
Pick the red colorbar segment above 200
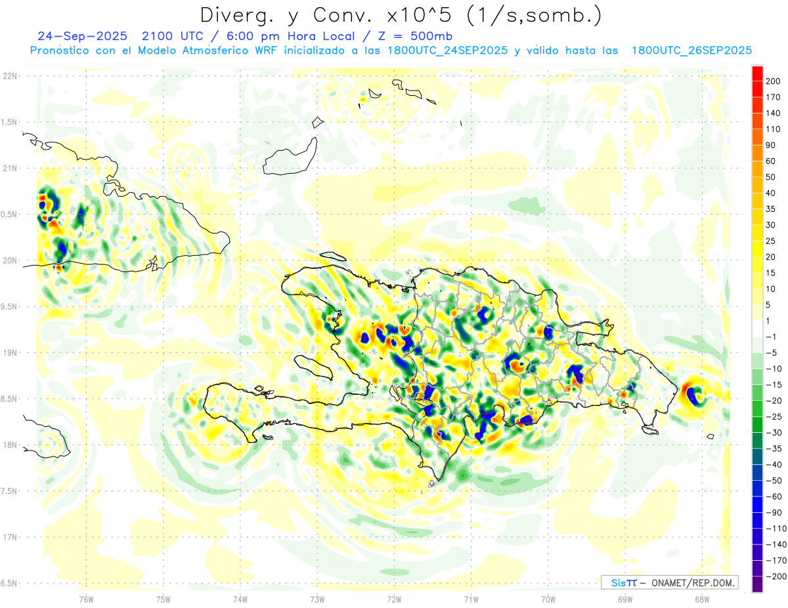[758, 73]
